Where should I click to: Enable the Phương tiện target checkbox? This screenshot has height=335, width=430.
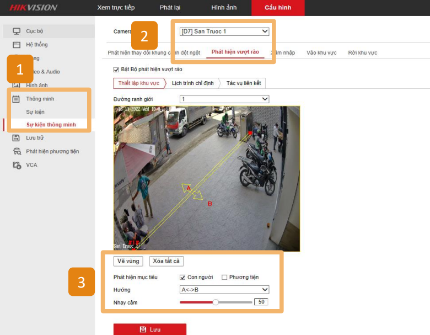pos(224,277)
